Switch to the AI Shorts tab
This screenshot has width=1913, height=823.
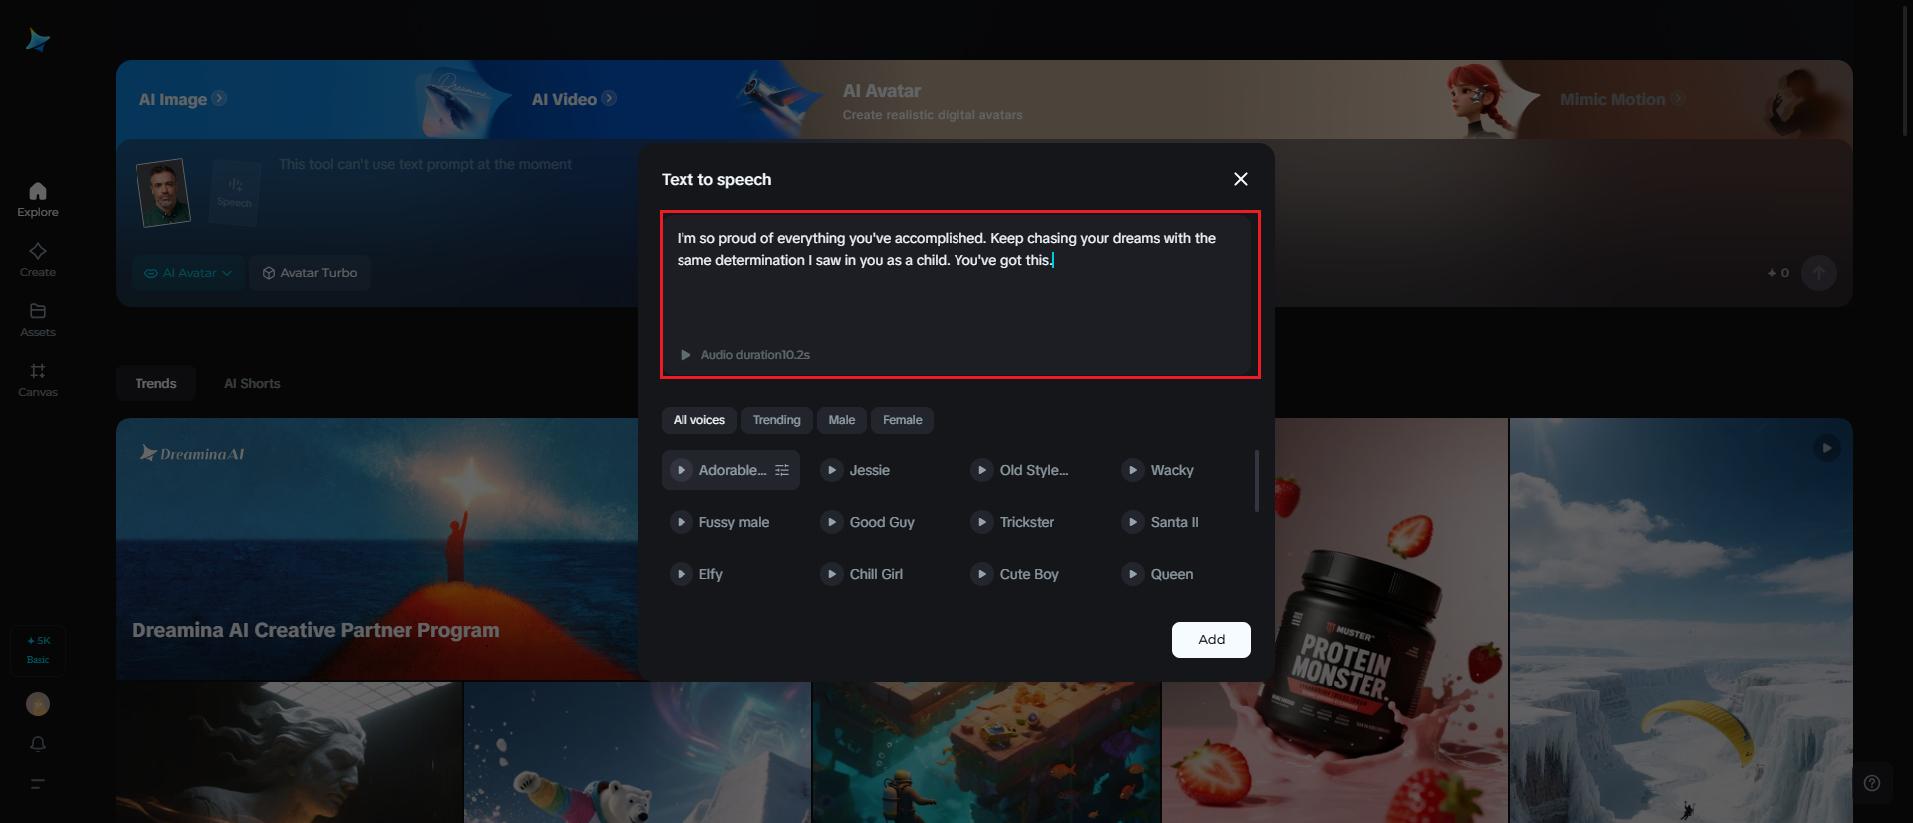[x=252, y=383]
